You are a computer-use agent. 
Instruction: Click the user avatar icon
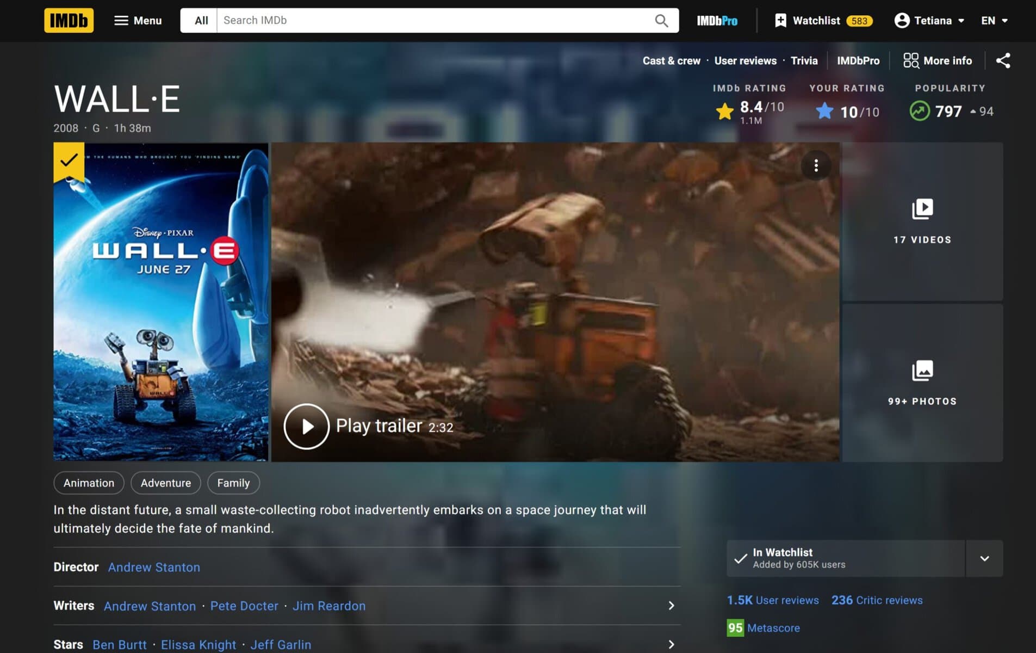coord(902,21)
